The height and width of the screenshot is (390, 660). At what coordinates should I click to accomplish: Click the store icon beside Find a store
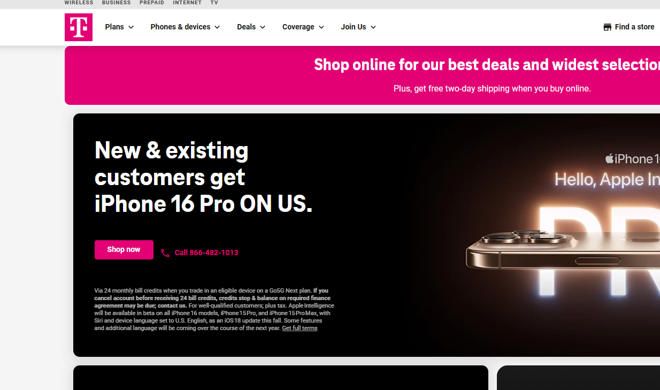[607, 27]
